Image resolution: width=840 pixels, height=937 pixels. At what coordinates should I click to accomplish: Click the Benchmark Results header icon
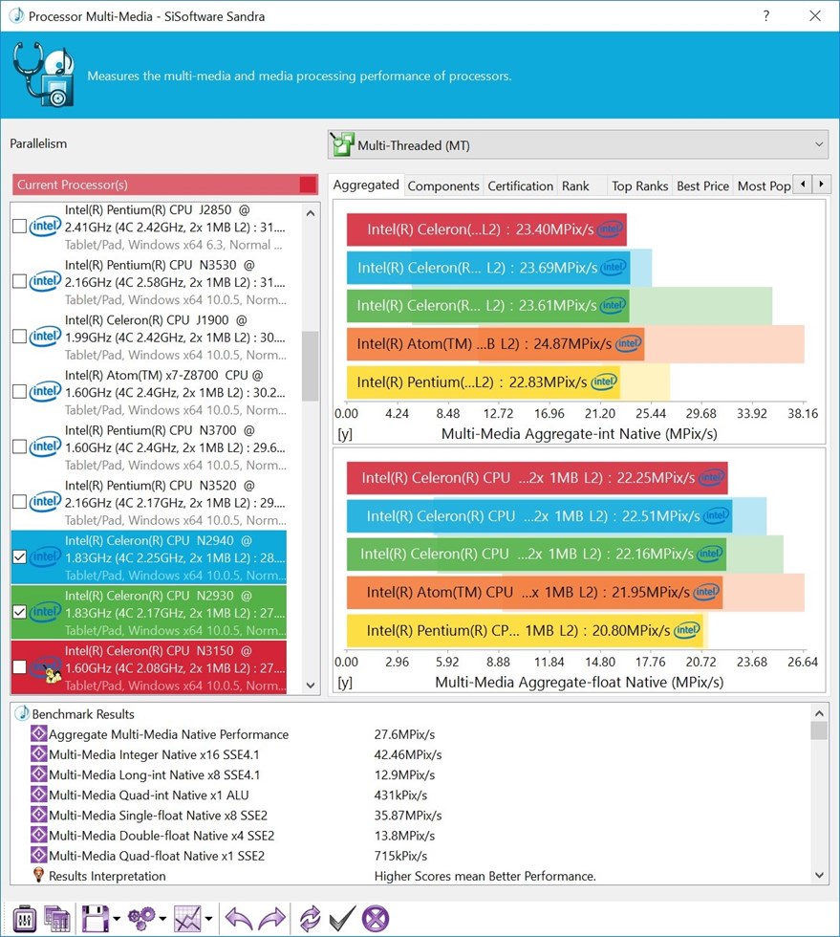coord(22,713)
